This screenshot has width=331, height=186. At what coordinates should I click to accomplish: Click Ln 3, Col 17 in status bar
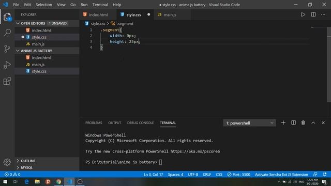click(153, 175)
